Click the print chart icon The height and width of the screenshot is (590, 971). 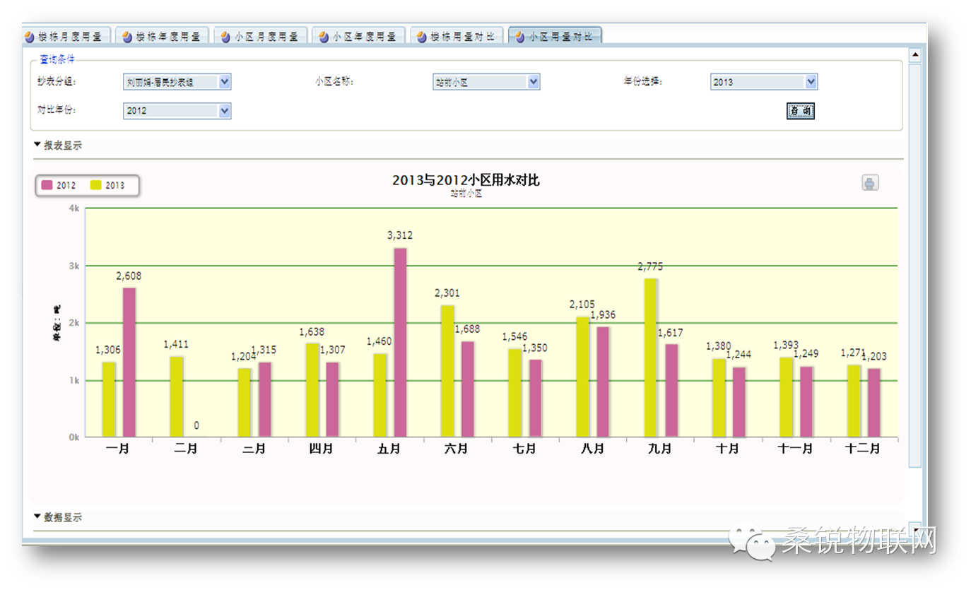click(x=870, y=183)
